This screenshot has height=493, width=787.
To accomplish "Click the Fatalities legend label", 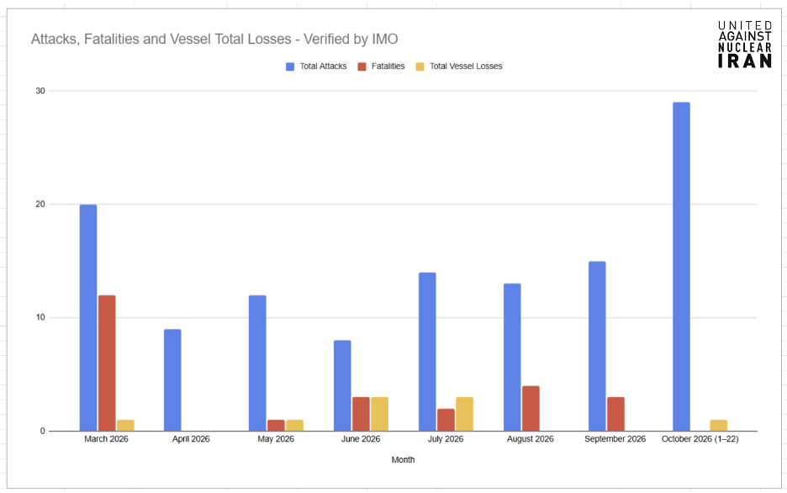I will point(388,66).
